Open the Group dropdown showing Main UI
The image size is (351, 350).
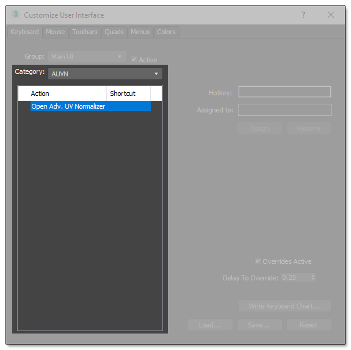click(87, 57)
